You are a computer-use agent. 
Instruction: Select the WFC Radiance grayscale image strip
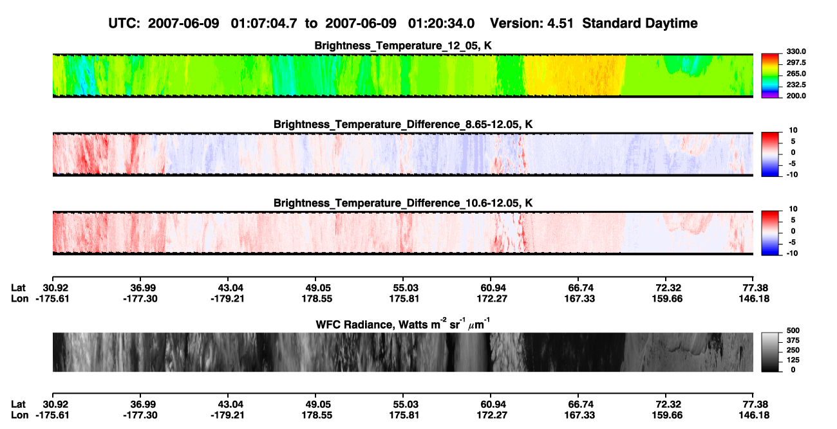(402, 352)
